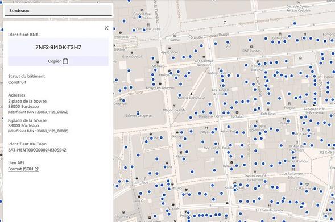Select the Sanna marker icon on map

pyautogui.click(x=175, y=36)
